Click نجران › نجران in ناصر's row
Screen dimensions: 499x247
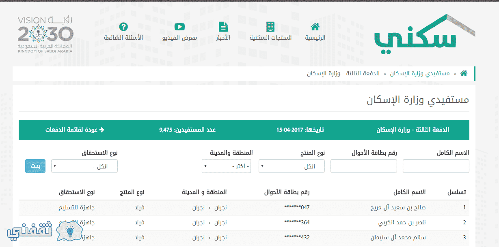click(210, 222)
